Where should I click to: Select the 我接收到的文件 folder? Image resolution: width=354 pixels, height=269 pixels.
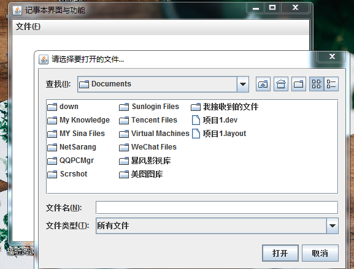point(225,107)
